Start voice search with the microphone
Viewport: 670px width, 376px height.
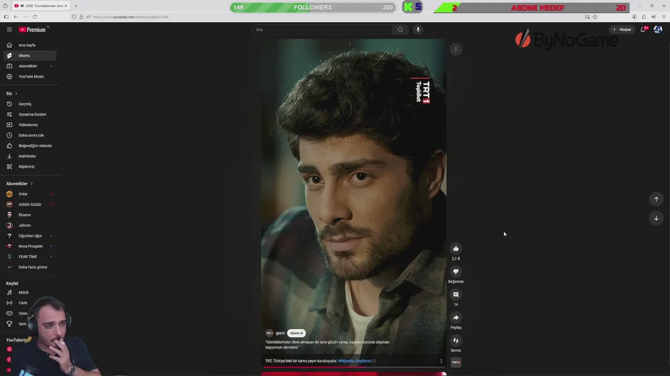tap(418, 29)
